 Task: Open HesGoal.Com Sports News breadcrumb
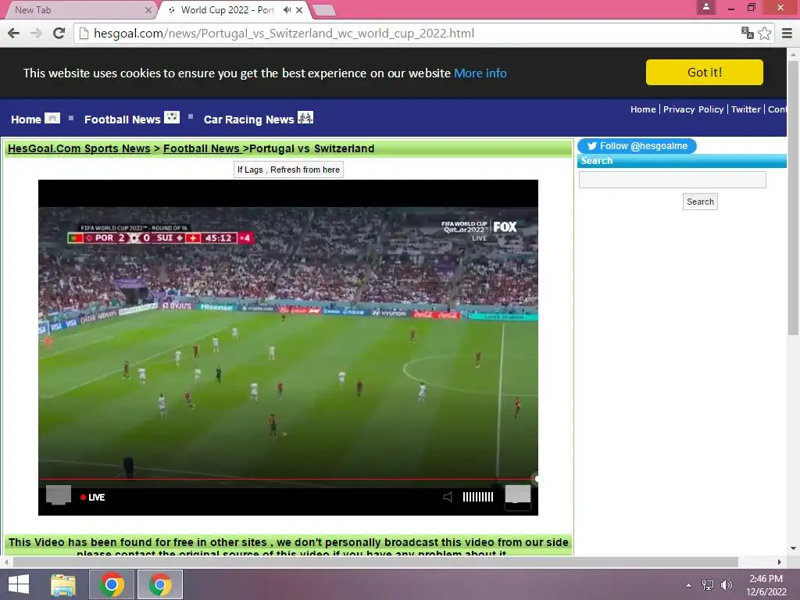pyautogui.click(x=79, y=148)
